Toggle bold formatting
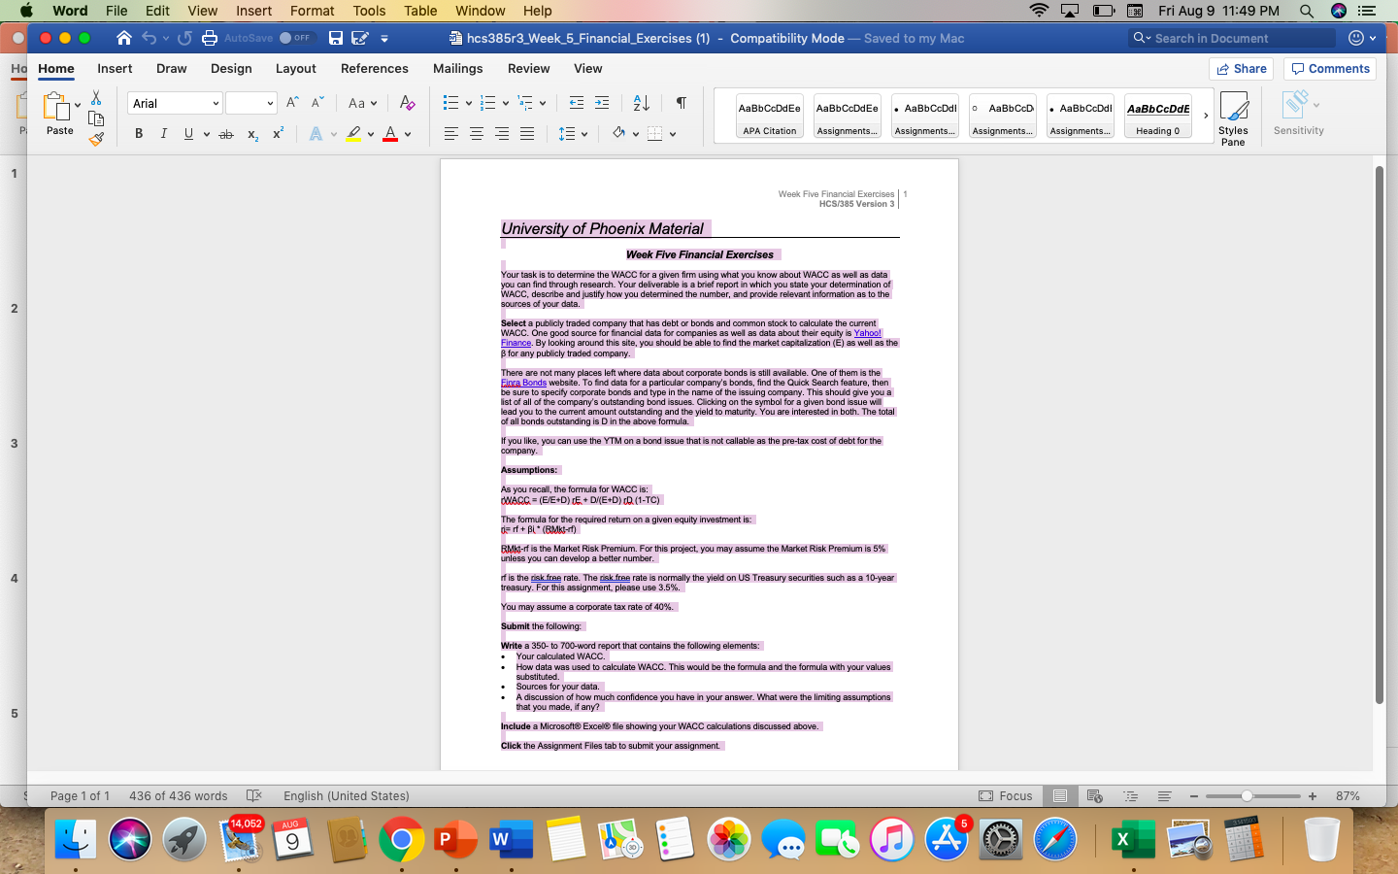 [x=139, y=134]
